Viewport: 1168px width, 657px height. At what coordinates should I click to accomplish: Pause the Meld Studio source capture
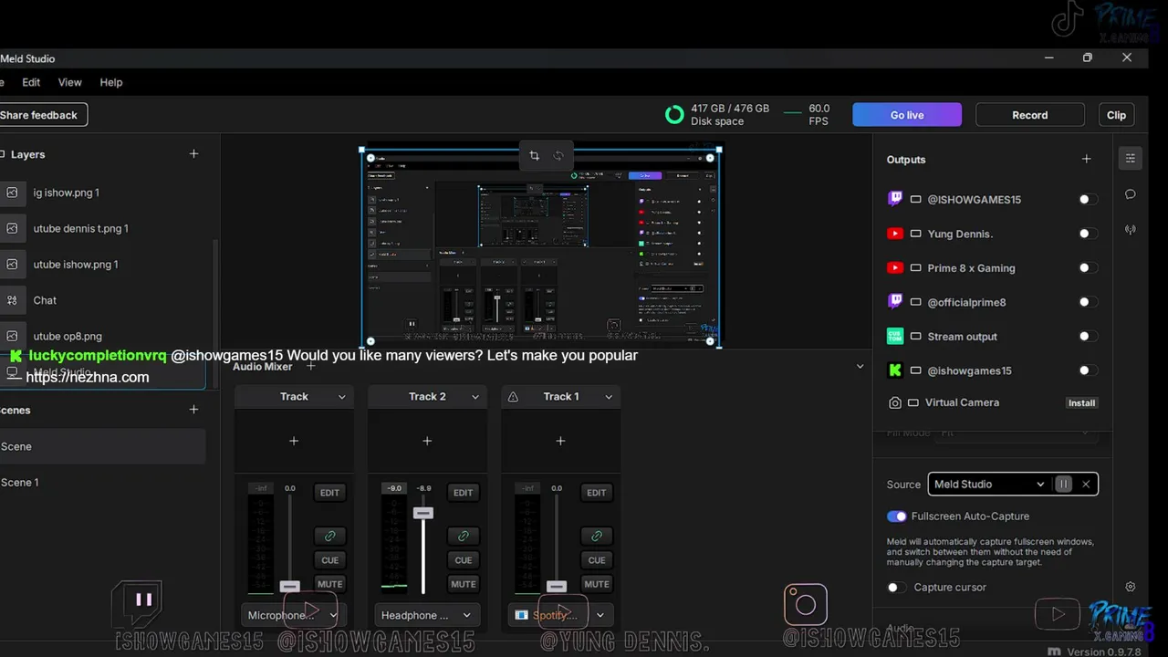click(x=1063, y=485)
